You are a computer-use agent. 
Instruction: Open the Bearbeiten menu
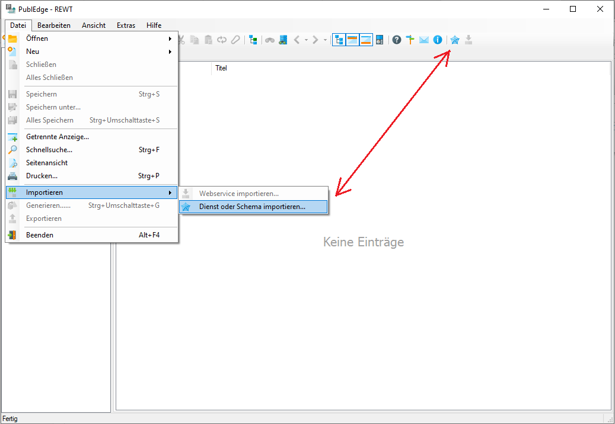click(x=54, y=25)
